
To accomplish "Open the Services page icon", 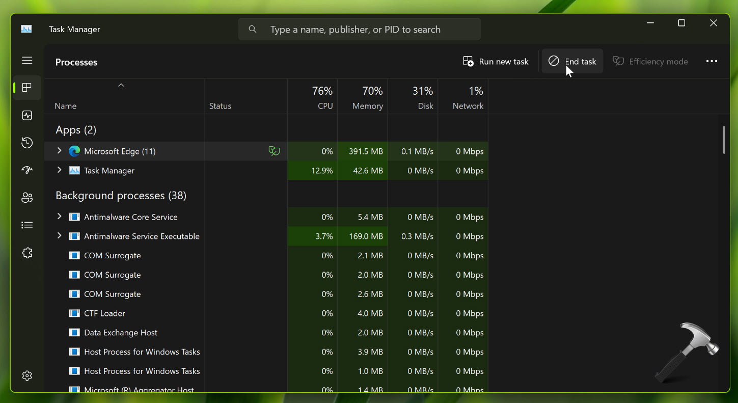I will 28,253.
